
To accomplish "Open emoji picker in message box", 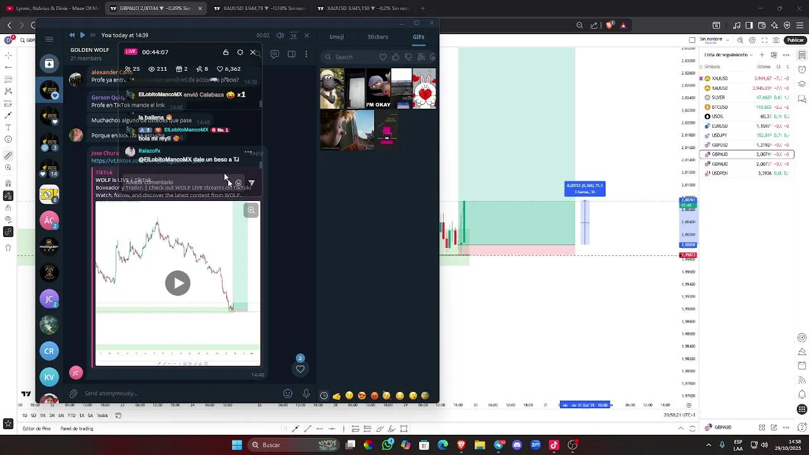I will pyautogui.click(x=288, y=394).
